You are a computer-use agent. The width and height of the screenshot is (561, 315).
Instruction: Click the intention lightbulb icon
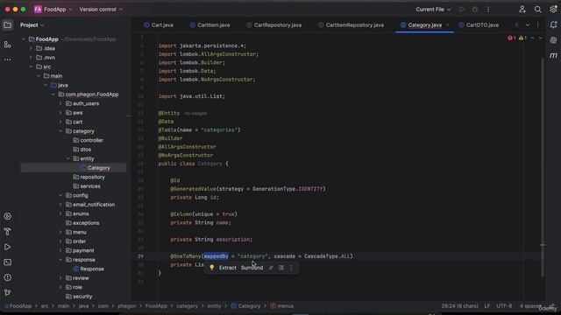pyautogui.click(x=212, y=268)
